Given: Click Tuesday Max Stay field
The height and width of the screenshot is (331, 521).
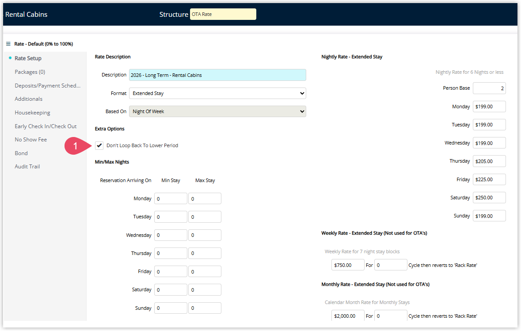Looking at the screenshot, I should pos(205,217).
